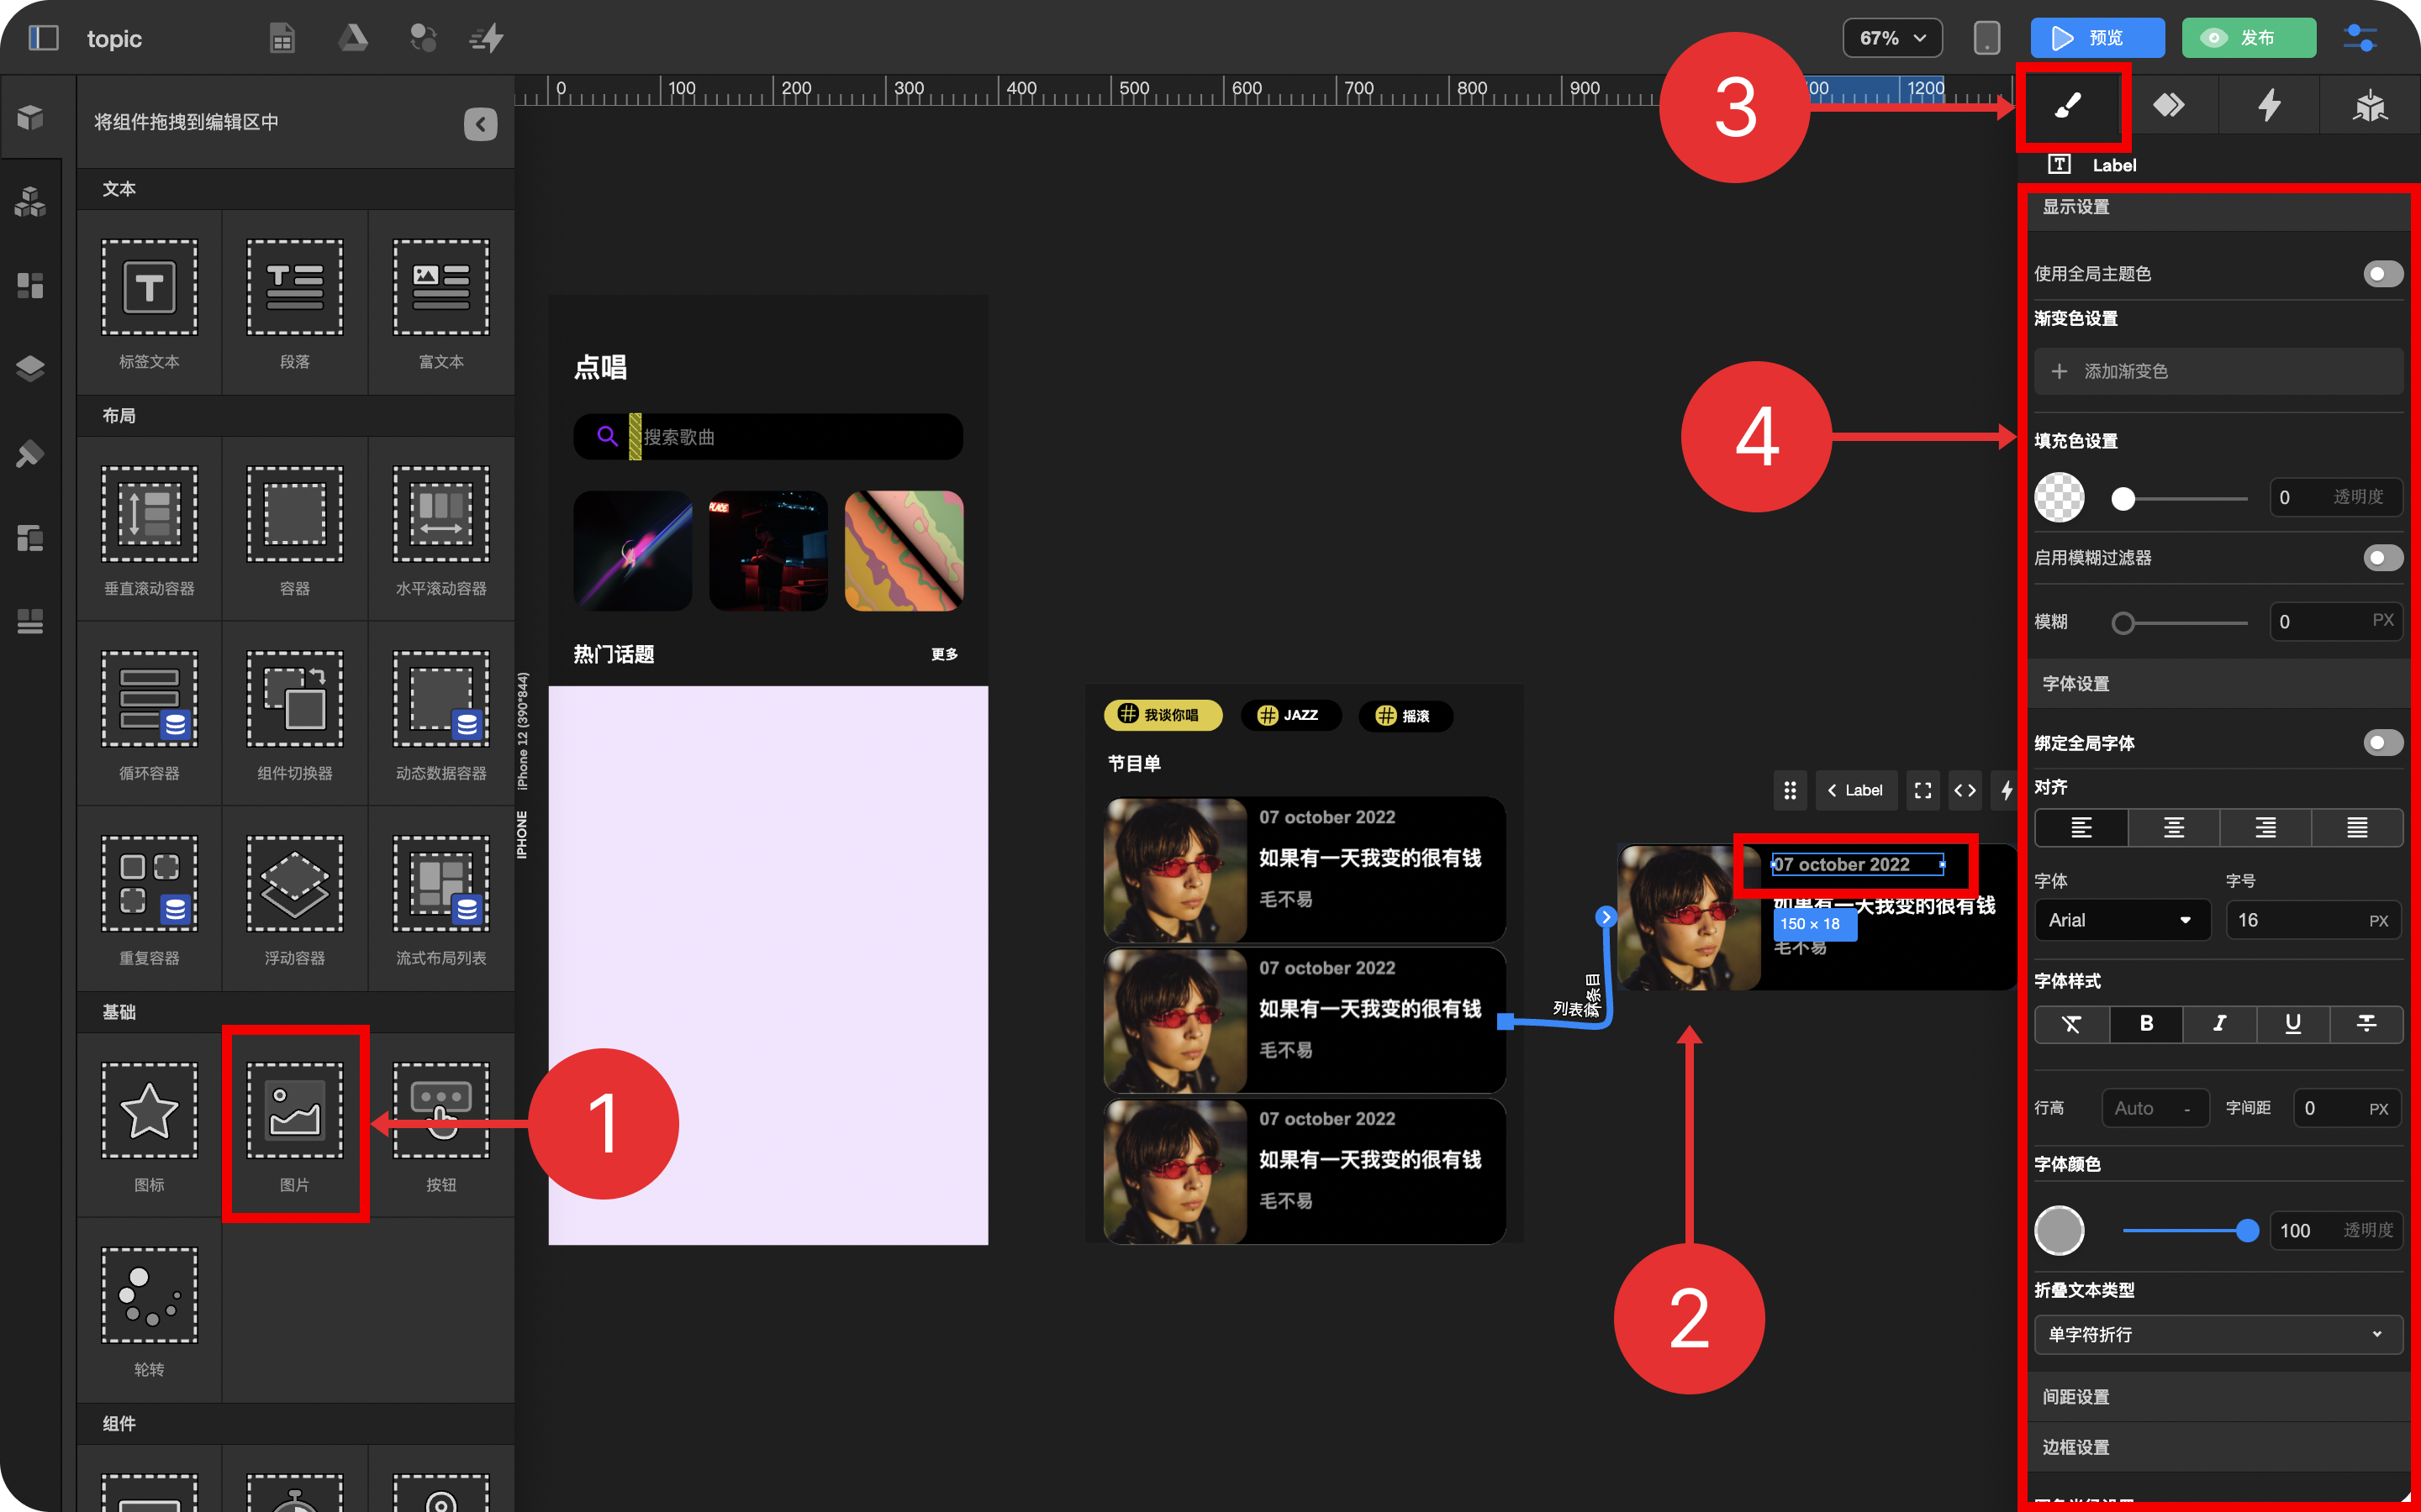Open the pin sidebar icon

coord(30,453)
